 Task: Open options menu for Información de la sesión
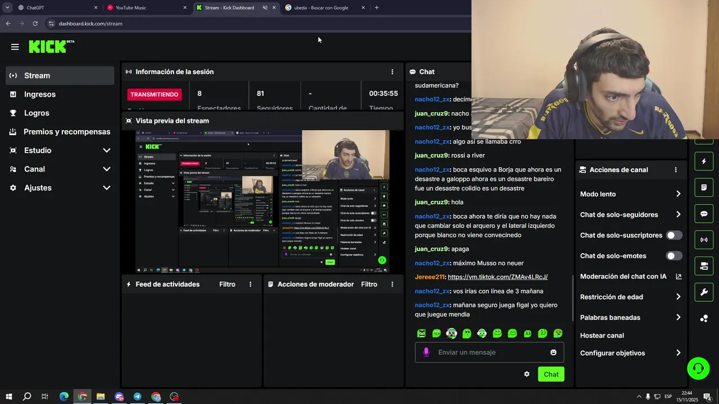coord(392,72)
